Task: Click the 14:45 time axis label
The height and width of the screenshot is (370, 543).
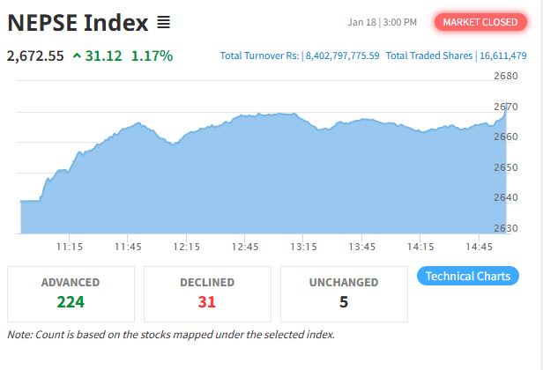Action: [478, 246]
